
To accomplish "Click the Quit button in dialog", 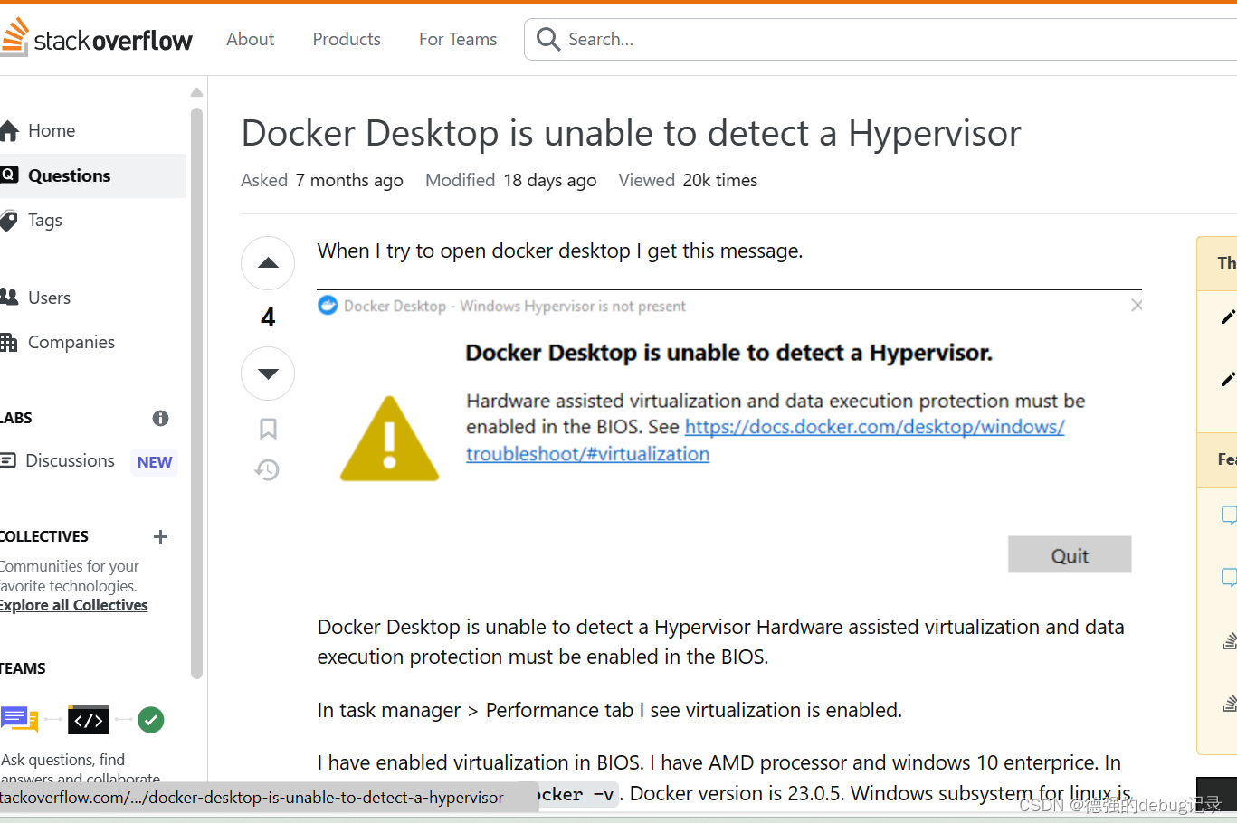I will click(1070, 554).
